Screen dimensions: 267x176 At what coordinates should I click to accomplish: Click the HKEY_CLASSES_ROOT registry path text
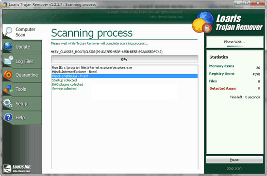tap(107, 52)
